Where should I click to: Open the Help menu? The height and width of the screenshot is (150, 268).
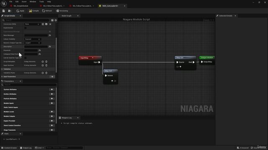pos(49,2)
